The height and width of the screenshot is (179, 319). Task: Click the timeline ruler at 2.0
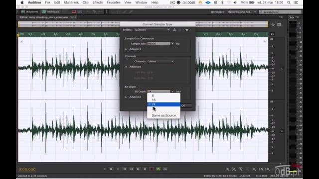68,34
